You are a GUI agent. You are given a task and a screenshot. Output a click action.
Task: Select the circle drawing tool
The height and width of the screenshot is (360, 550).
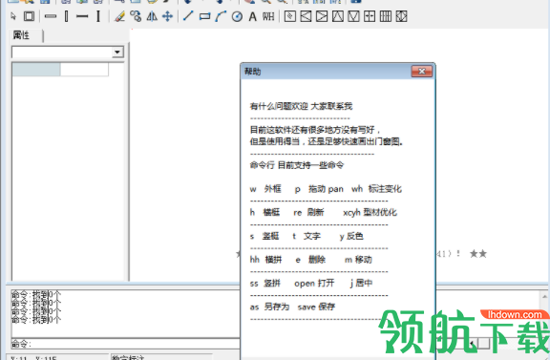click(237, 16)
